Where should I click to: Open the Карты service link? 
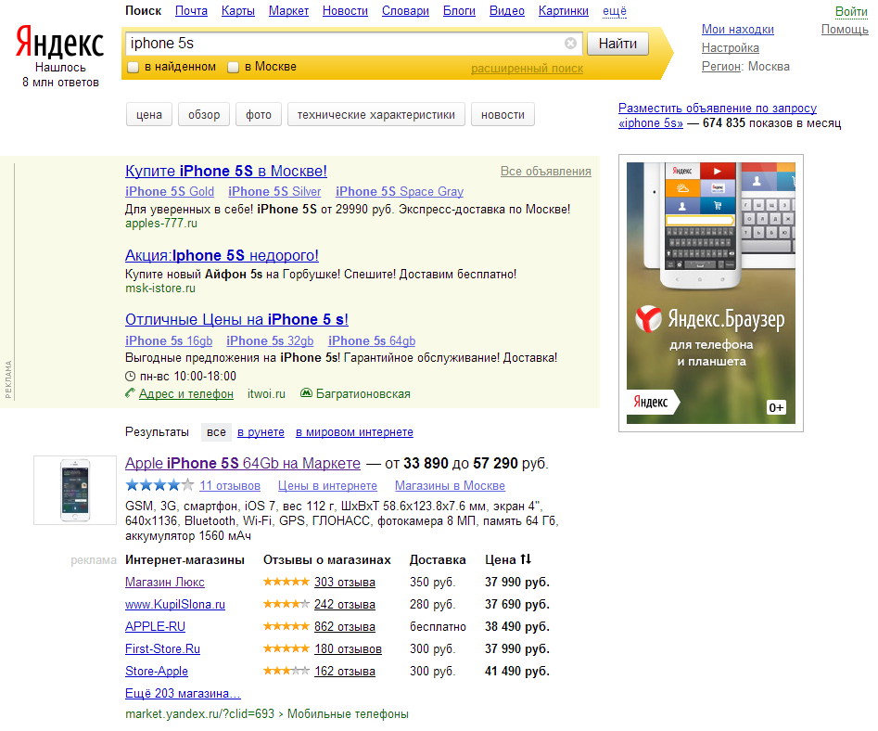[238, 10]
